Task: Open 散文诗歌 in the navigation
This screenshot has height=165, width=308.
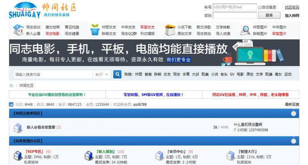Action: pos(204,27)
